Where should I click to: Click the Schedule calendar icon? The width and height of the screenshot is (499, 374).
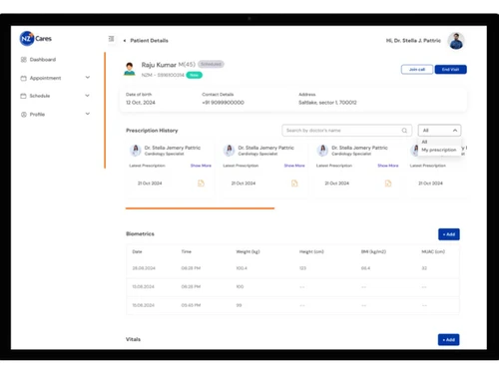tap(24, 96)
